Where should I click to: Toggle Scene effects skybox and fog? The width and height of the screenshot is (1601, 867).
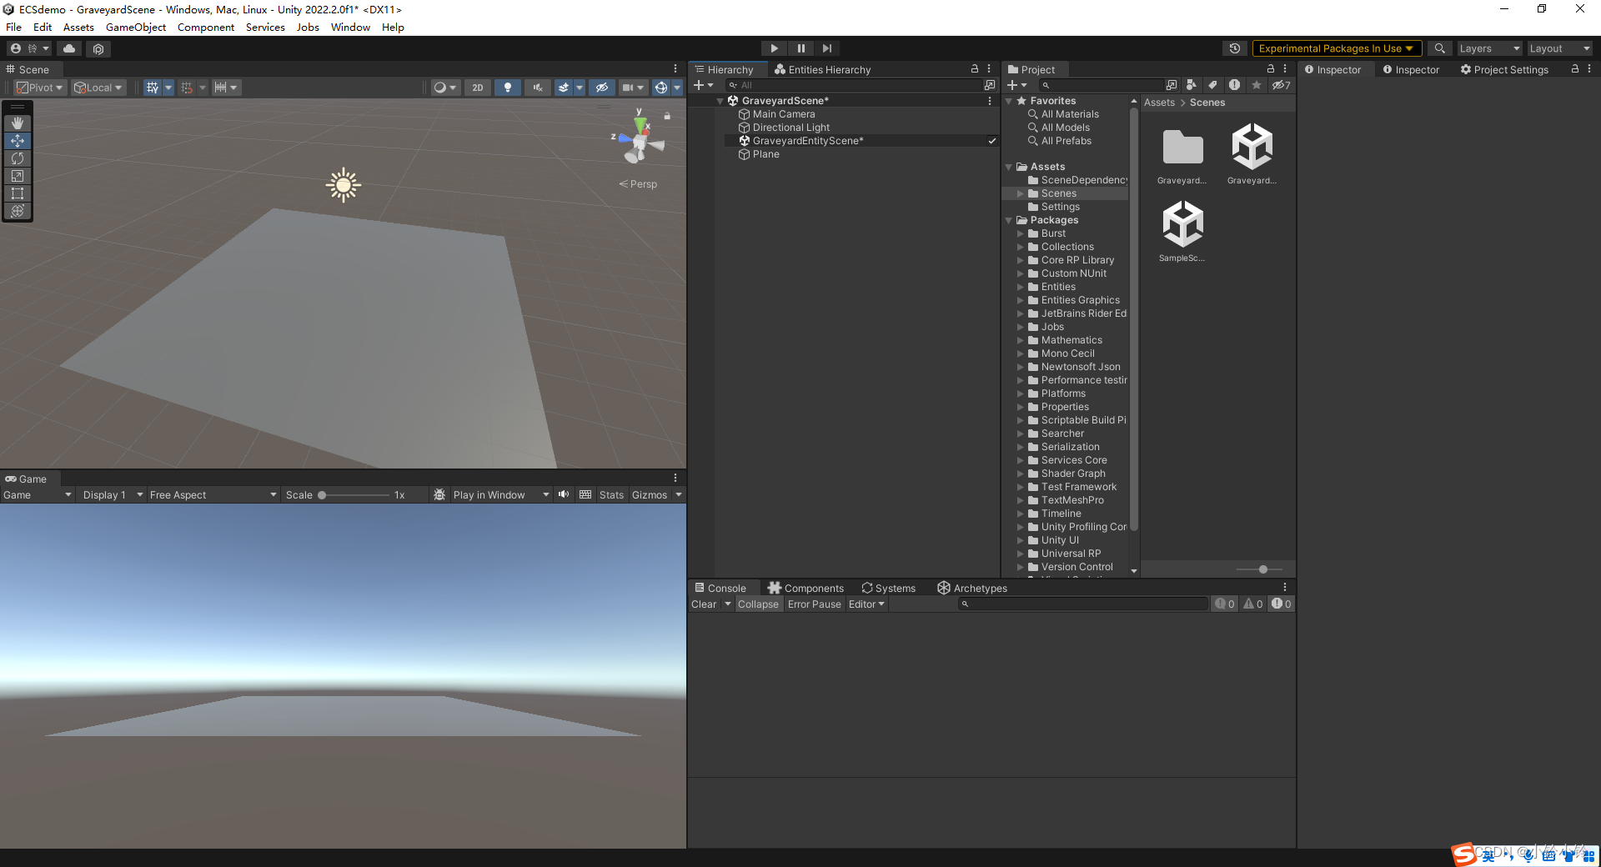point(564,88)
